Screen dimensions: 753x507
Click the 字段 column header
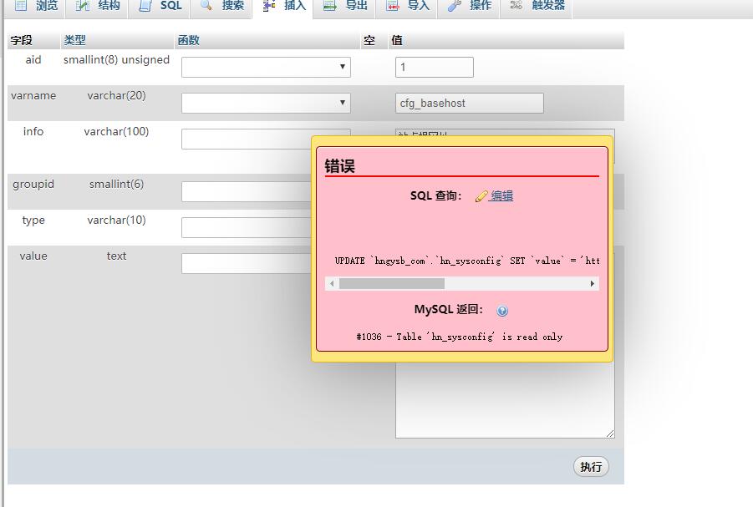22,40
